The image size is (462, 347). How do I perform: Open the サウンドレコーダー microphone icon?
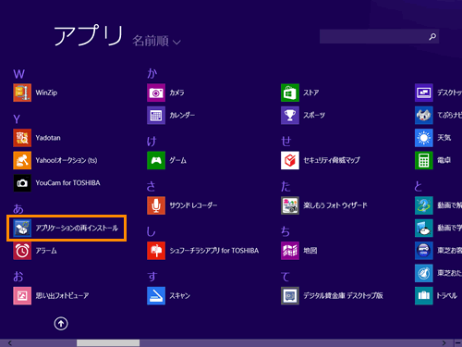coord(156,205)
